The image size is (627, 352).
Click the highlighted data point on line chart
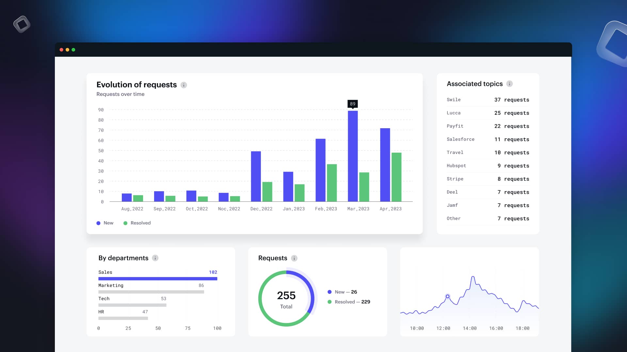(448, 297)
